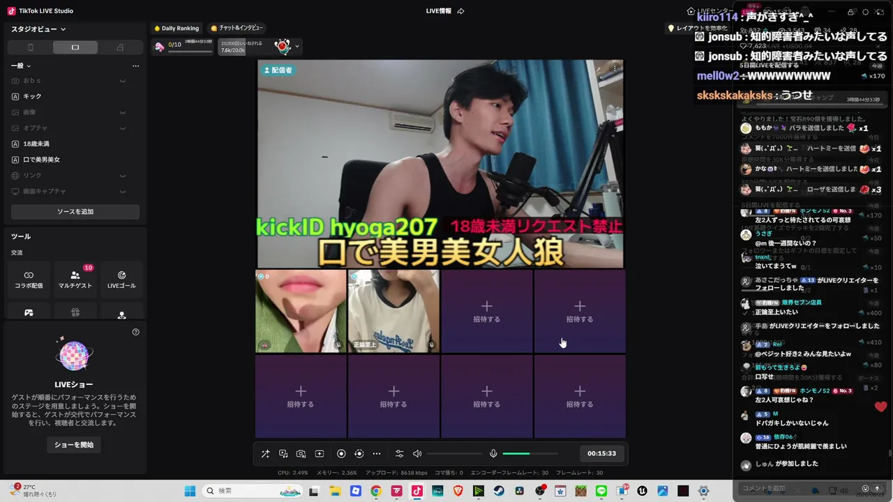Screen dimensions: 893x502
Task: Click the 配信者 host badge
Action: coord(278,70)
